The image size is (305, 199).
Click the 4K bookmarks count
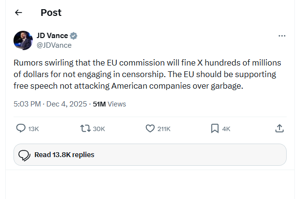coord(226,129)
